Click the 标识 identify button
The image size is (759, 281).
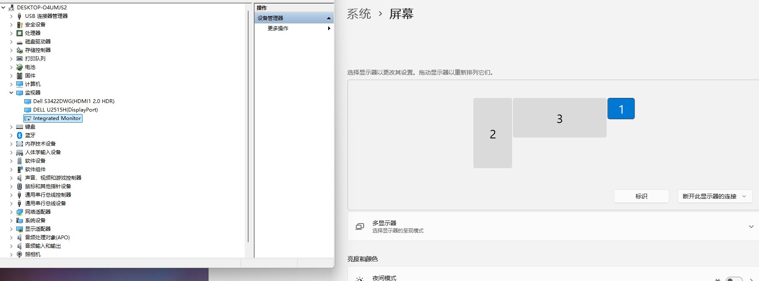[x=641, y=196]
